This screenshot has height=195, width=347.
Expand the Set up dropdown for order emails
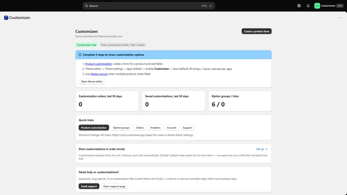262,149
